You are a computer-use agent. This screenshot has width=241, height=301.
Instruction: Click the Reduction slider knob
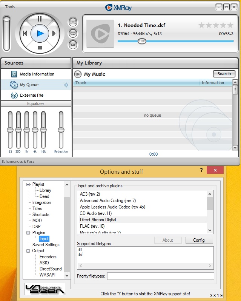(61, 130)
